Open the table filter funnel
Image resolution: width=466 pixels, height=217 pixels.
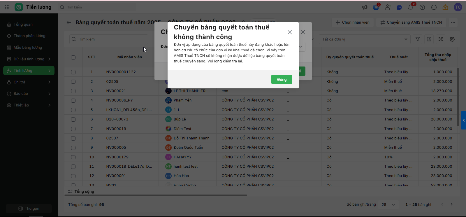click(x=418, y=39)
